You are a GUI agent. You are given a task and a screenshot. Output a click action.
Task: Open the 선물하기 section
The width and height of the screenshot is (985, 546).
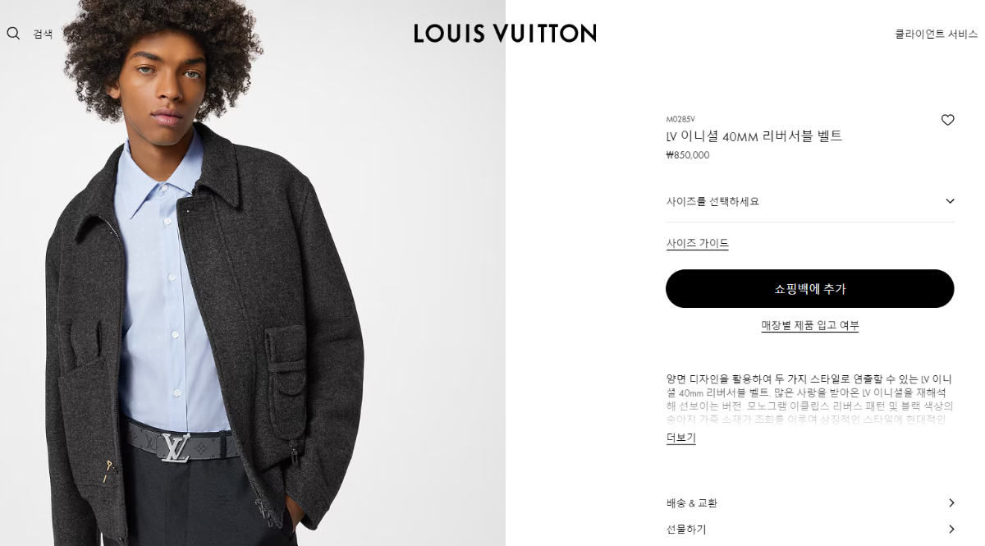point(810,530)
